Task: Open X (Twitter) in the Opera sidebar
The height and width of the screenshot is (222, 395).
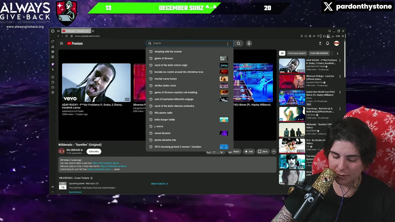Action: pos(53,69)
